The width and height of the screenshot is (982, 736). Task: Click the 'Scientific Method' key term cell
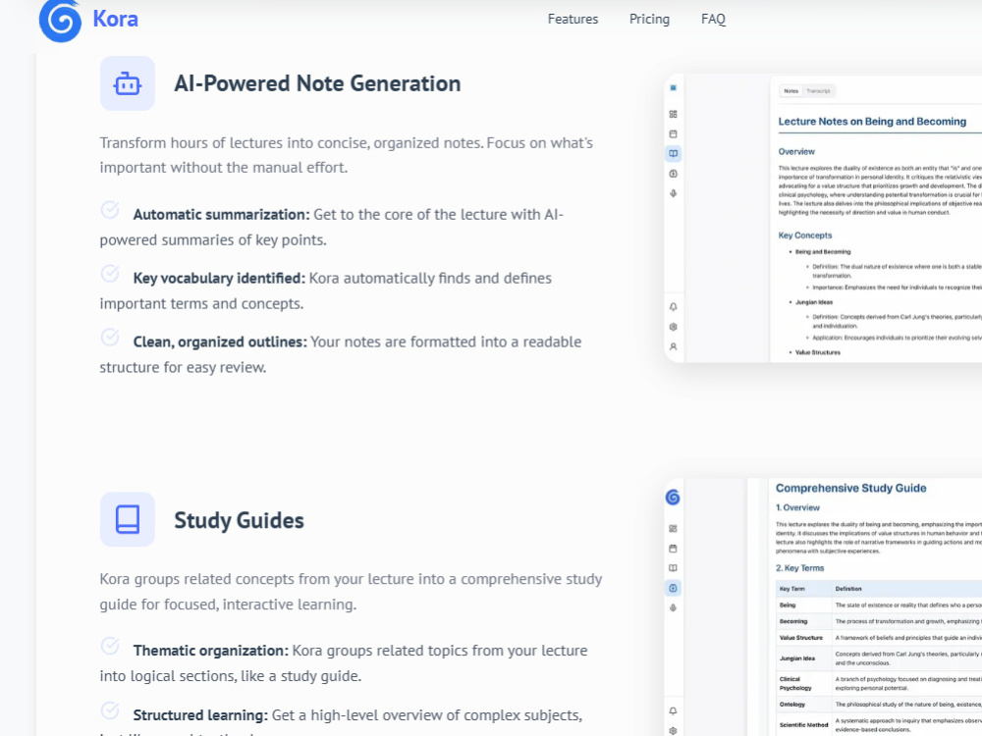click(x=803, y=725)
